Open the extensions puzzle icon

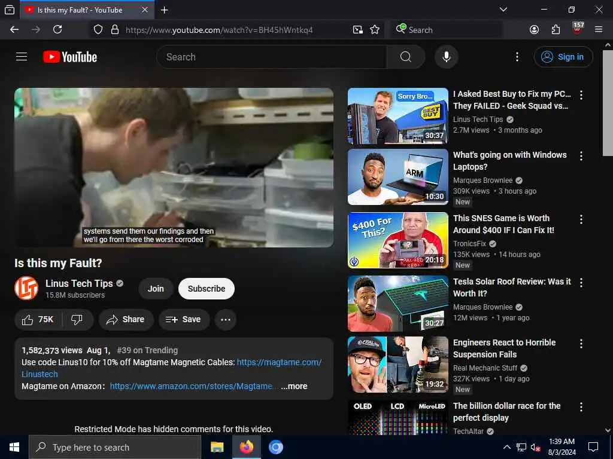556,30
